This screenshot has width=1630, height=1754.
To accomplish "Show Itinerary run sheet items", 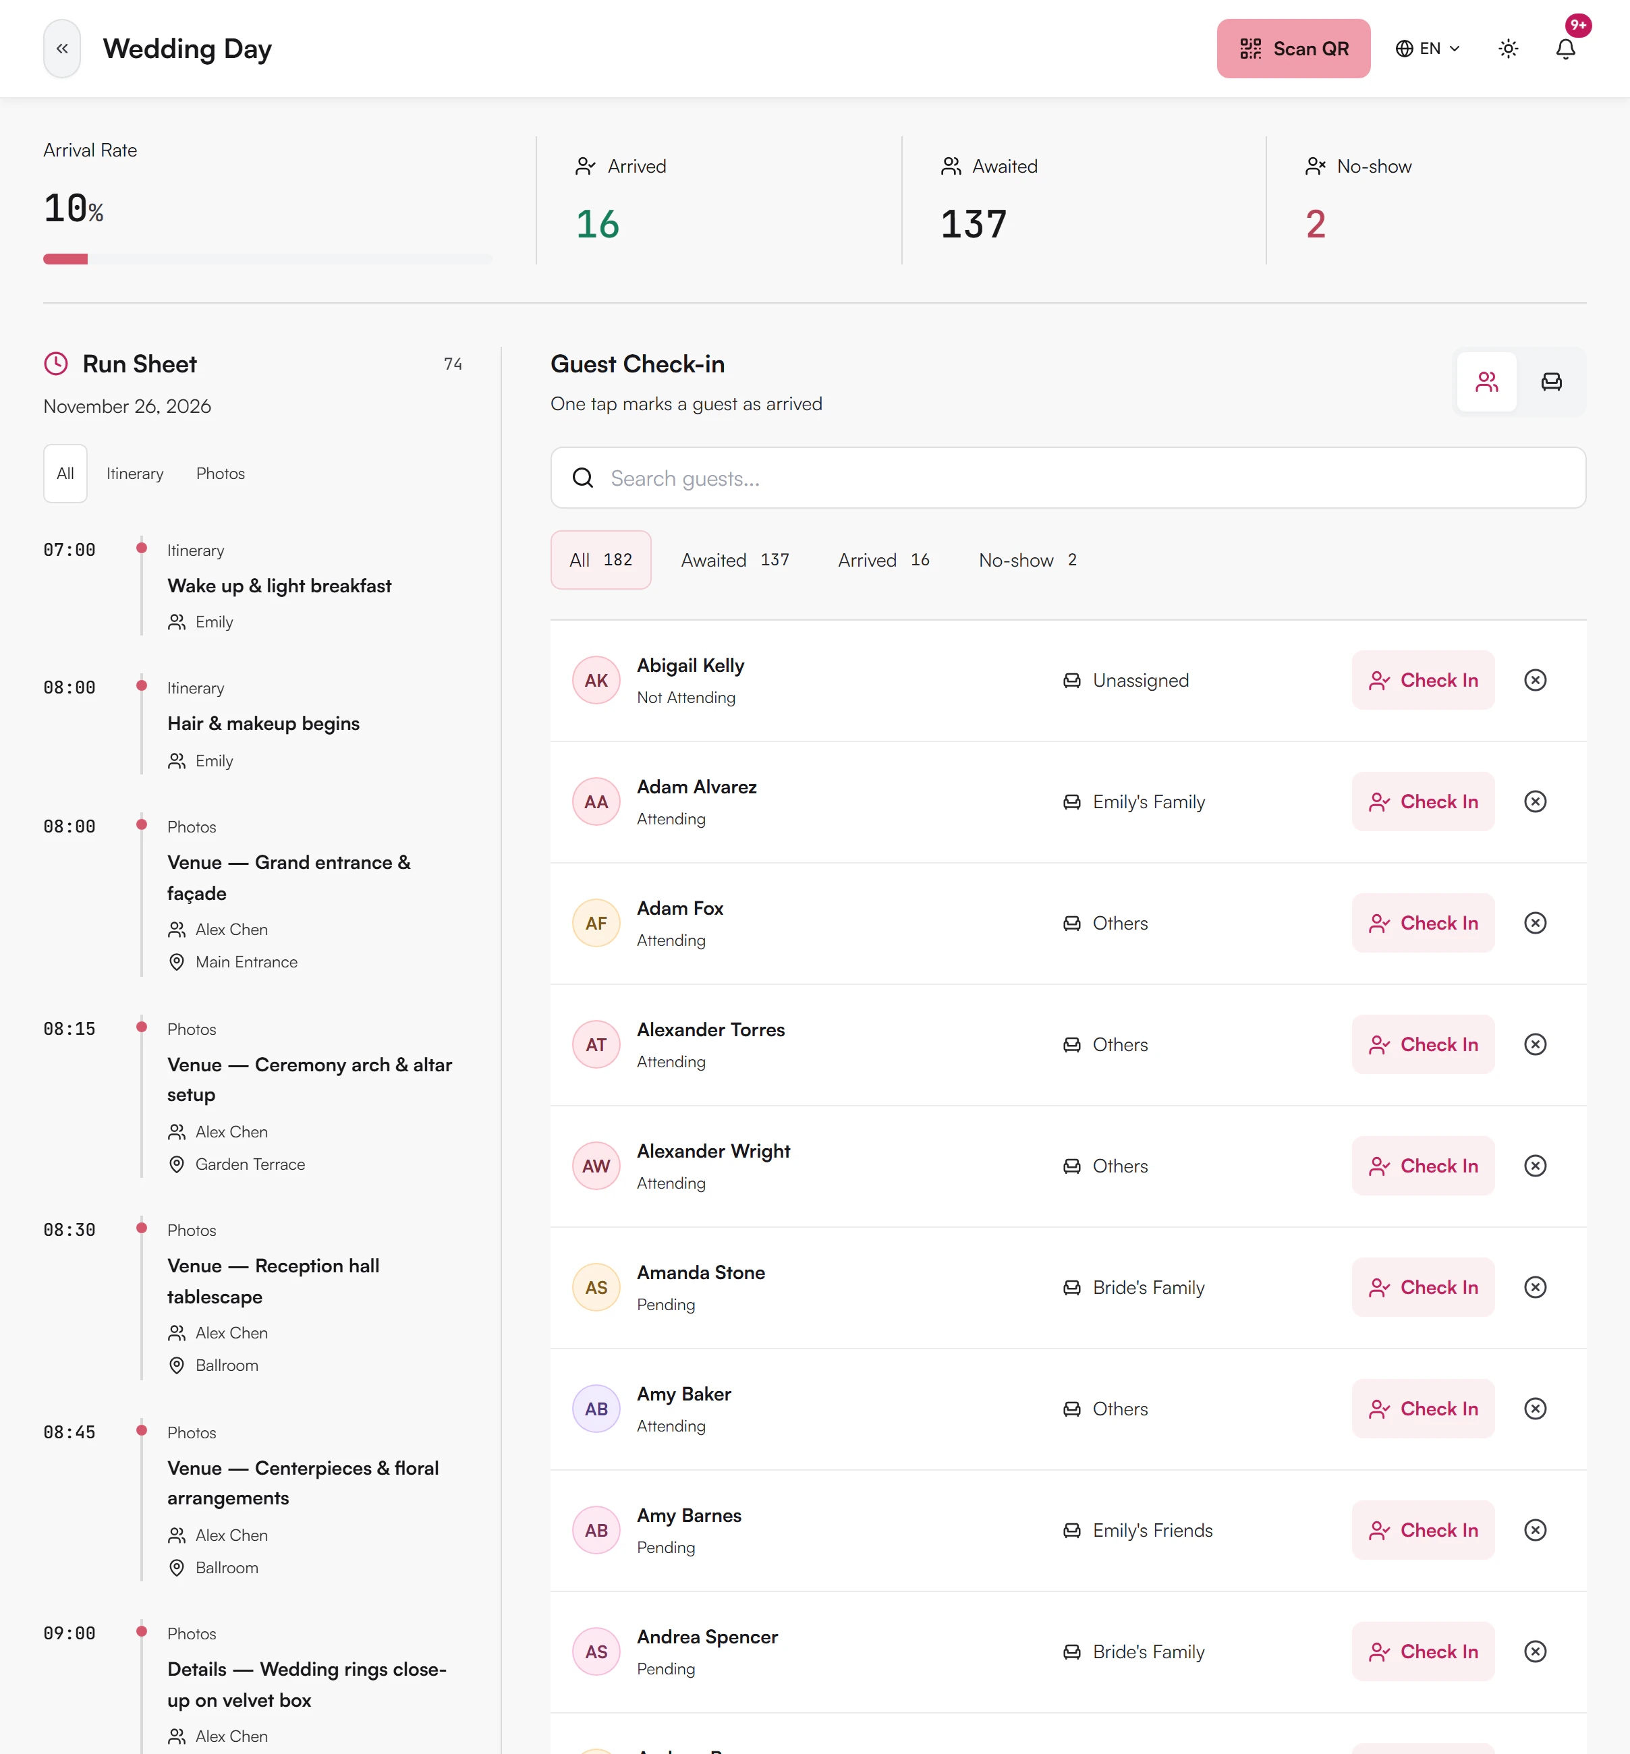I will [135, 474].
